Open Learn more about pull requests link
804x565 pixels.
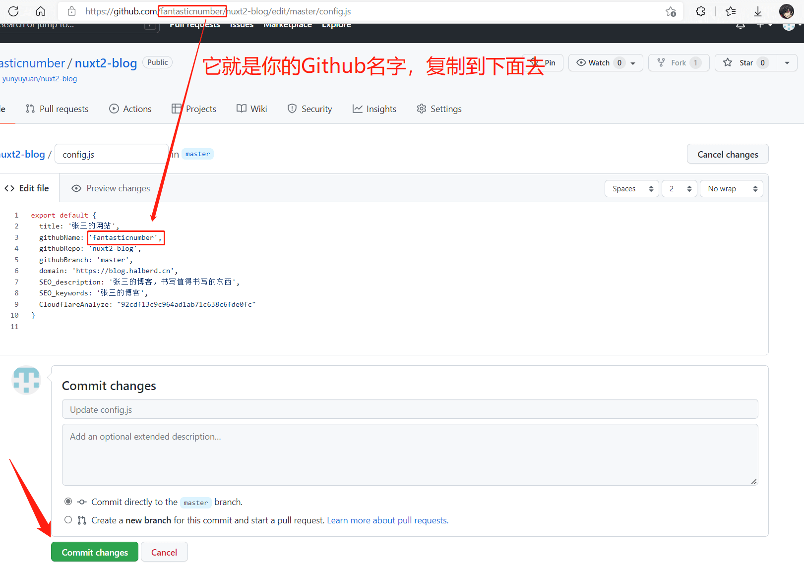click(x=386, y=520)
